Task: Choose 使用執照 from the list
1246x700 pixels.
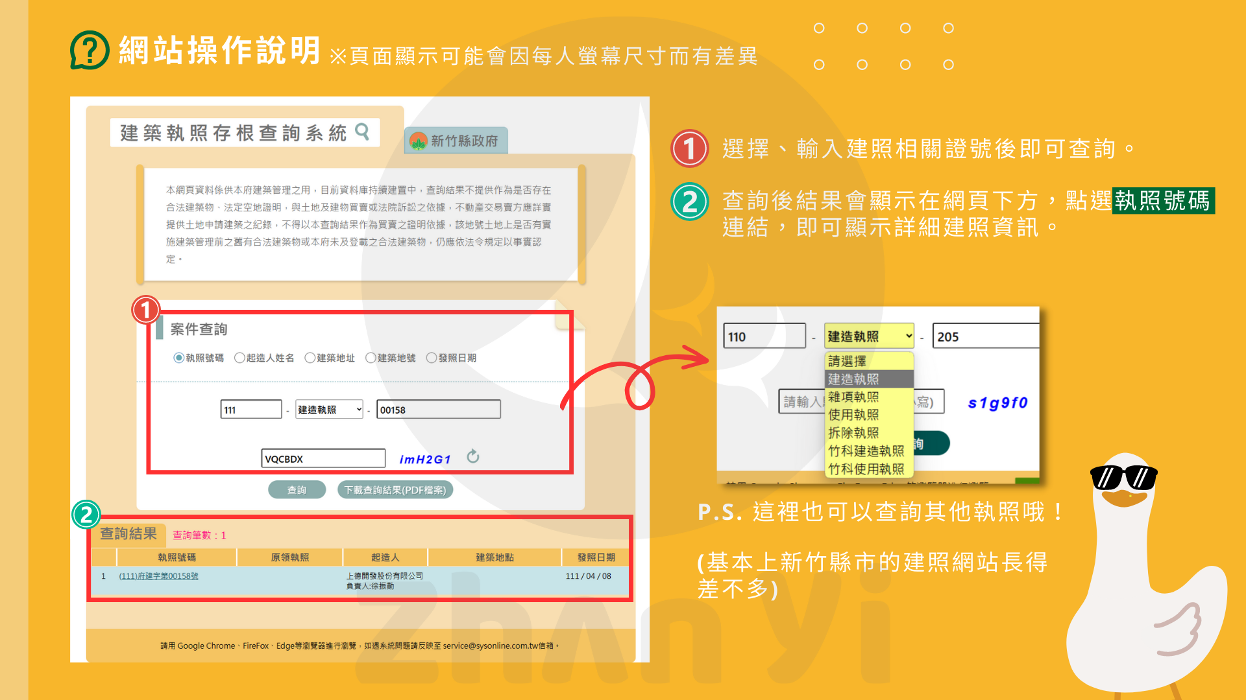Action: [869, 415]
